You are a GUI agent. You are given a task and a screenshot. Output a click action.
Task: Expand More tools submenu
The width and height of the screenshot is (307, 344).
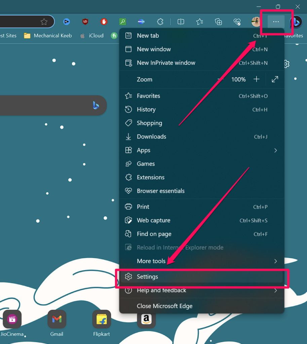coord(202,261)
